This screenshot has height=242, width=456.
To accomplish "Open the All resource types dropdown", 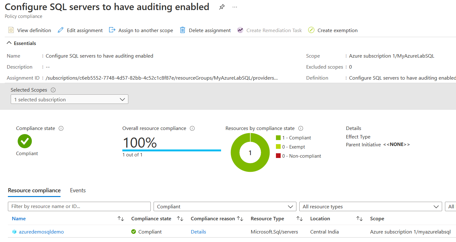I will tap(370, 206).
